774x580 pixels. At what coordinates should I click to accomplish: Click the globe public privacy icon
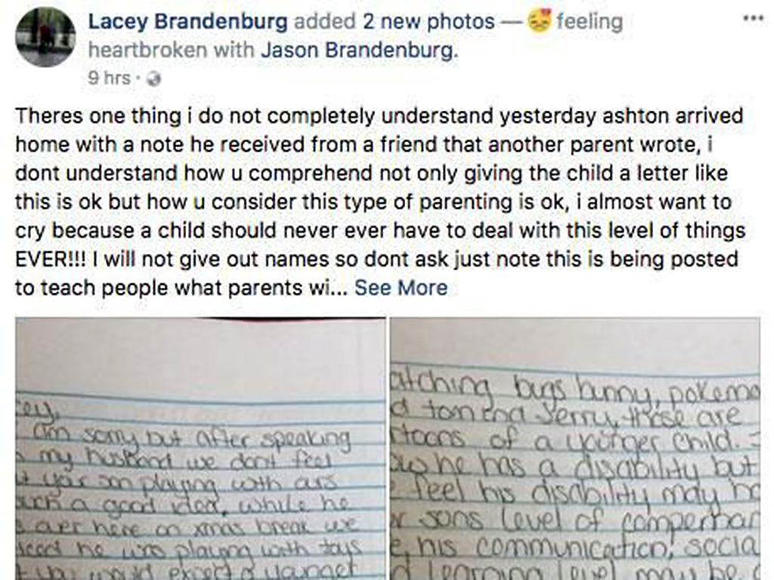(x=154, y=79)
